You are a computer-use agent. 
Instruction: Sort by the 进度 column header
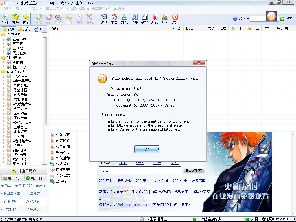[223, 28]
